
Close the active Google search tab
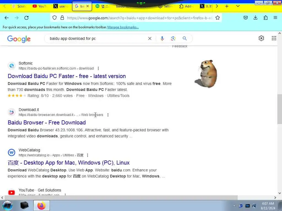pos(88,6)
